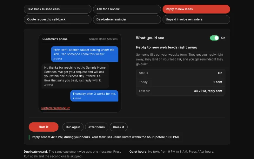Image resolution: width=254 pixels, height=159 pixels.
Task: Try the After hours button
Action: (97, 127)
